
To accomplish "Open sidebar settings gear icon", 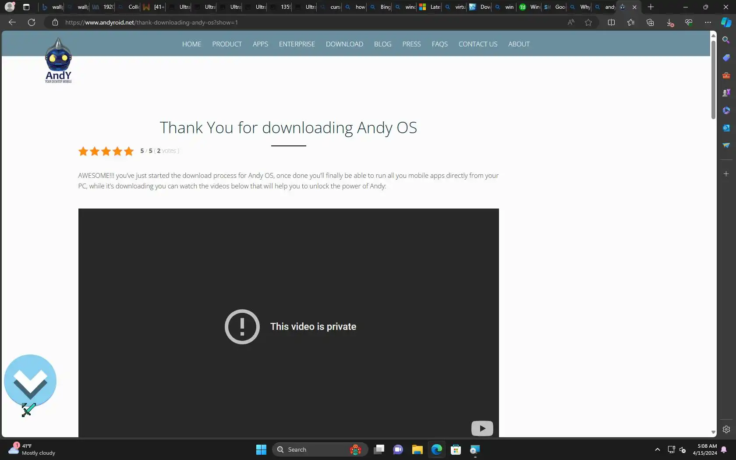I will (x=726, y=429).
